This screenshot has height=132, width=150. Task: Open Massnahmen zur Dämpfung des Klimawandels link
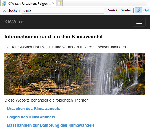click(51, 125)
